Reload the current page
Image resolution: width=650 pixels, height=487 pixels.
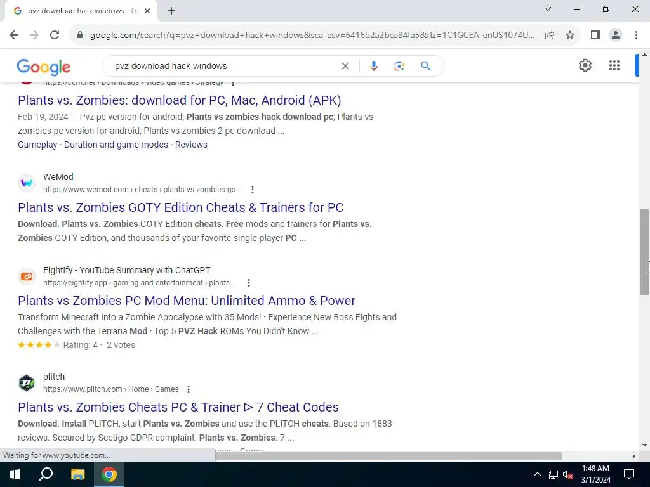point(55,35)
